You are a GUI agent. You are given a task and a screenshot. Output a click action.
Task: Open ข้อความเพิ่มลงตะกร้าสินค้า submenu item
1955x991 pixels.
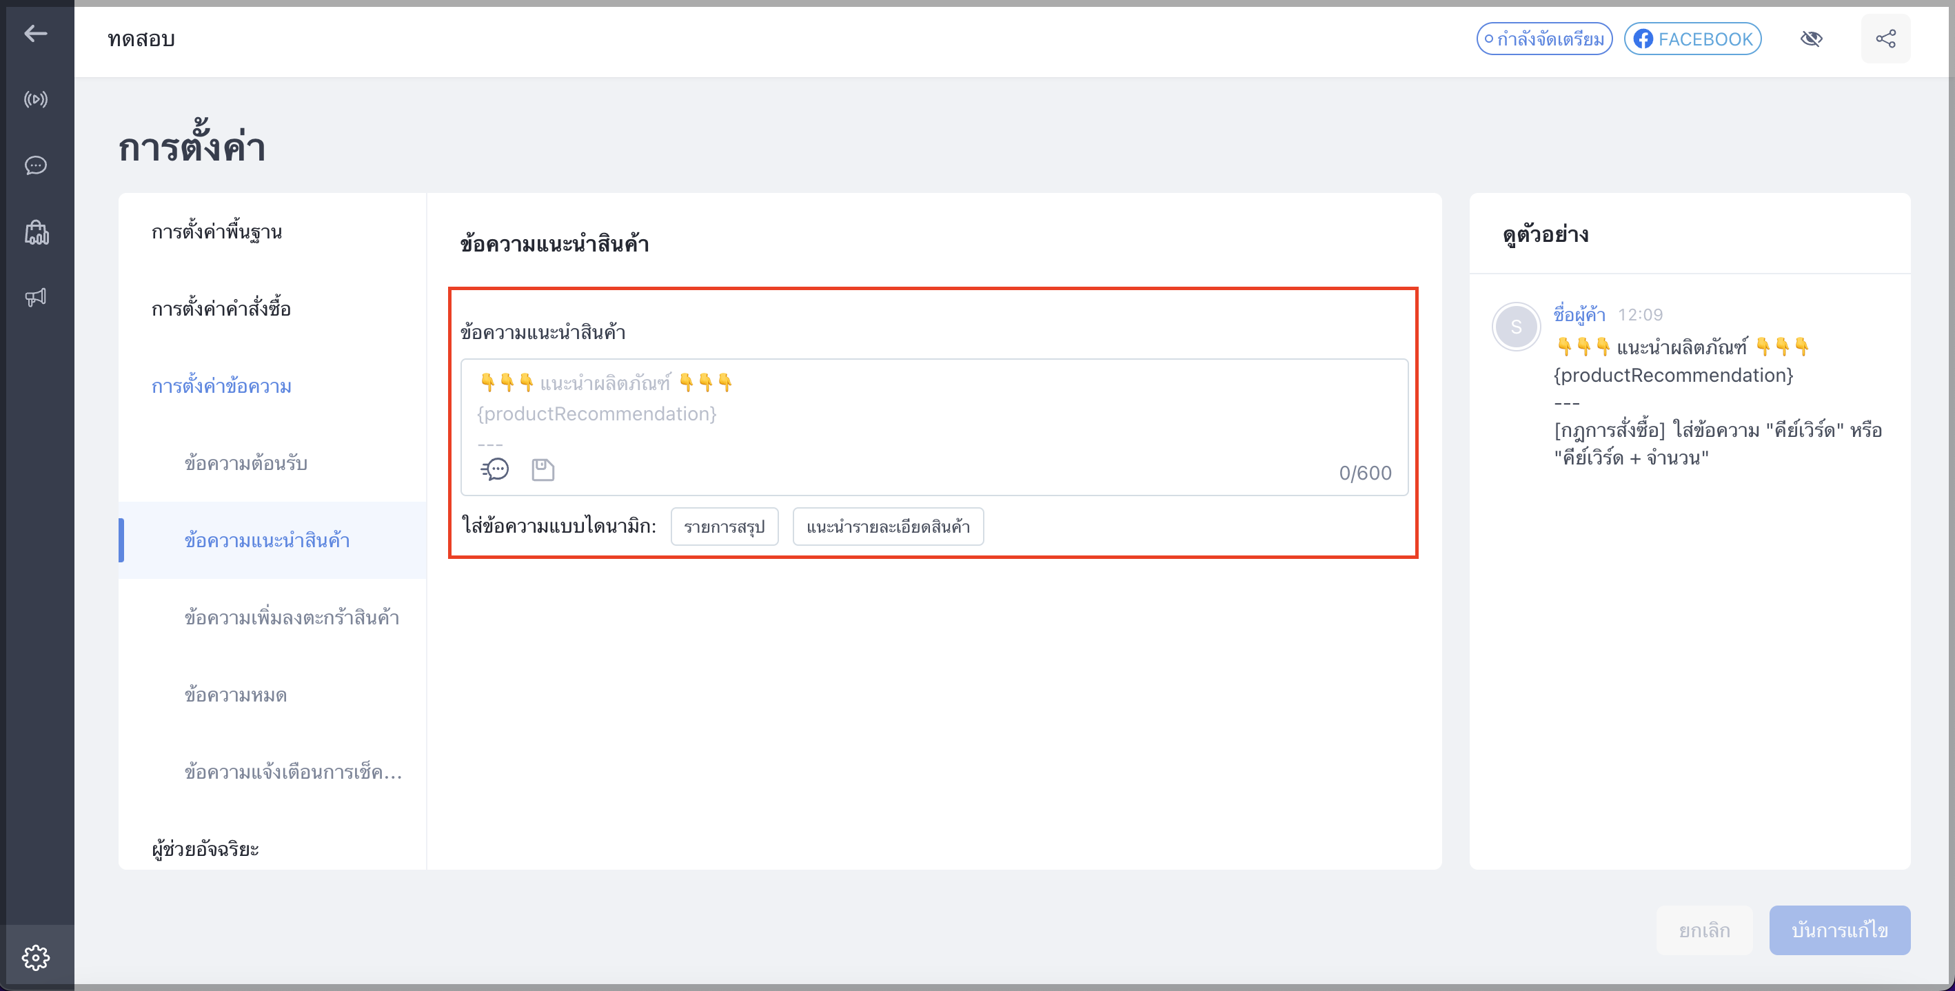pos(292,617)
